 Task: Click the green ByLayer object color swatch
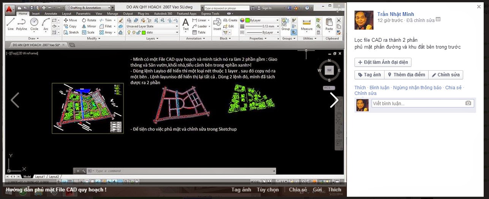click(248, 20)
